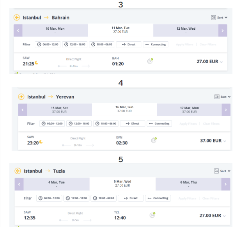Image resolution: width=241 pixels, height=227 pixels.
Task: Click Apply Filters in Bahrain section
Action: [184, 45]
